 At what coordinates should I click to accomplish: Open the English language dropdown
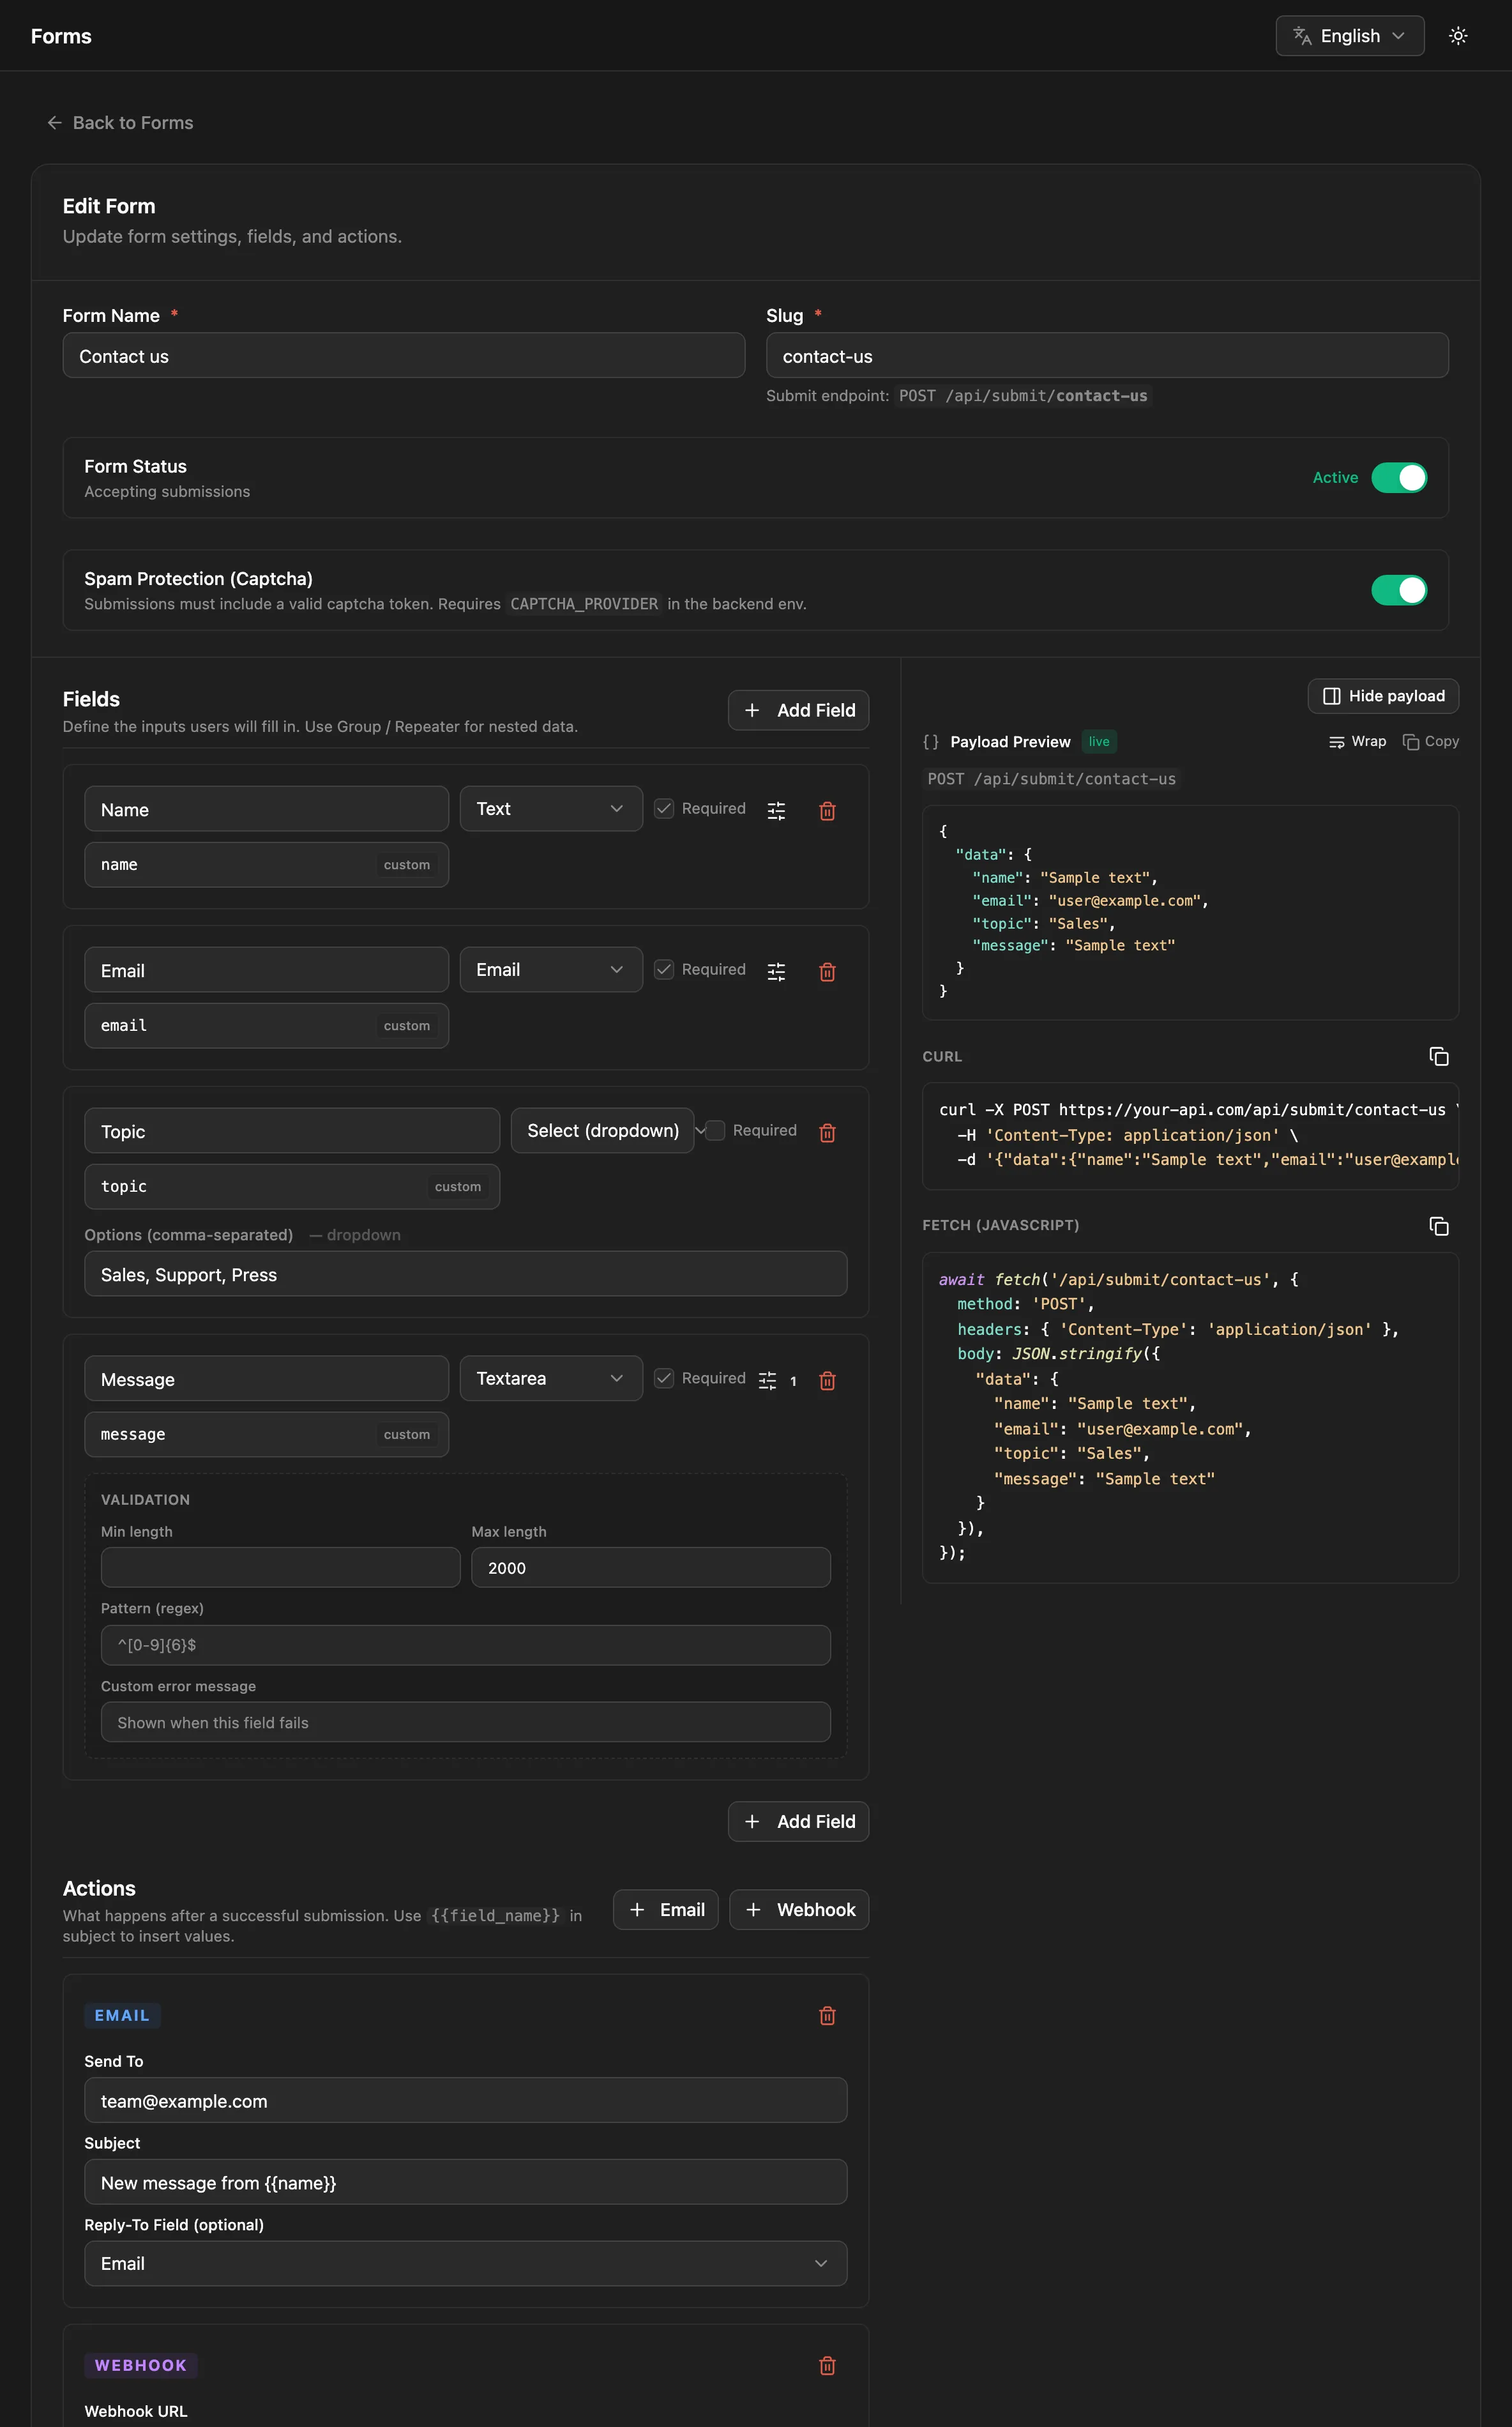coord(1349,36)
